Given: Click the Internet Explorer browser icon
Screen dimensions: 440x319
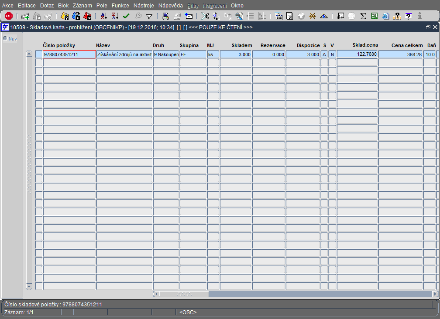Looking at the screenshot, I should click(x=386, y=16).
